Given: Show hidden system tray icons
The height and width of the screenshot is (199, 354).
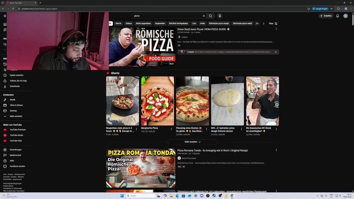Looking at the screenshot, I should 318,196.
